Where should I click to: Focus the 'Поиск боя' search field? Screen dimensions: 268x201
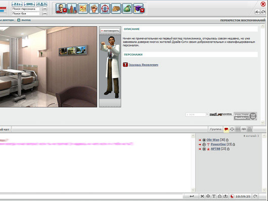point(26,14)
